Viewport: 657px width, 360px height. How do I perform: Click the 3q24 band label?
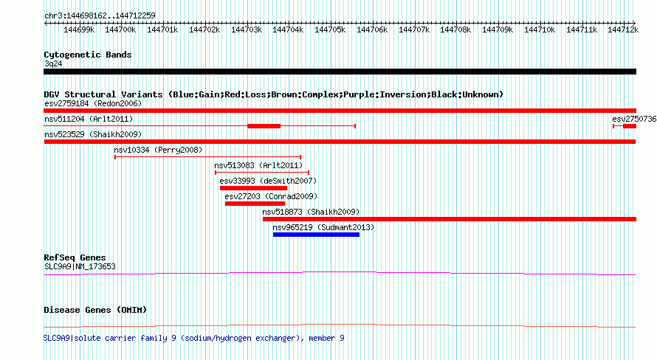[x=53, y=63]
